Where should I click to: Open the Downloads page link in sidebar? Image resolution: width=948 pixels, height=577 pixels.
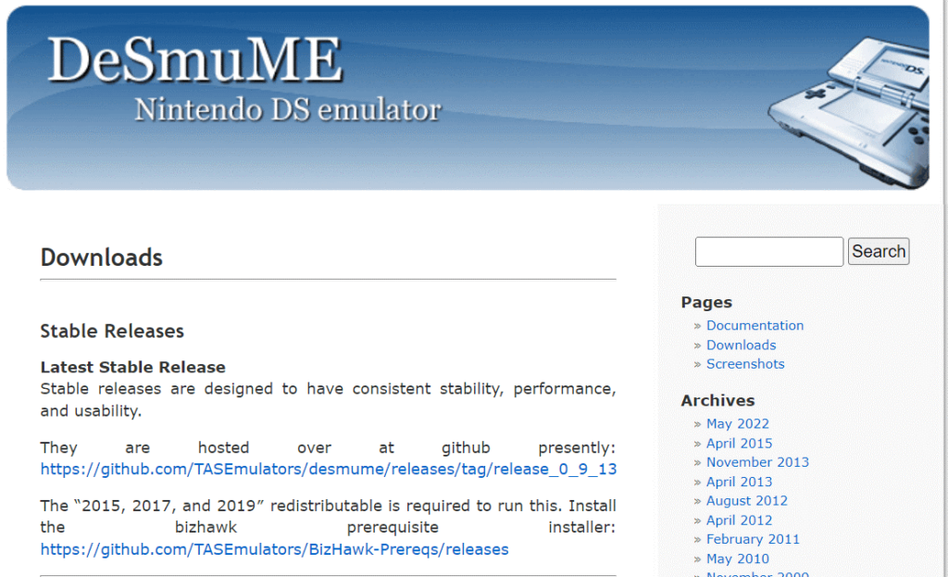741,345
